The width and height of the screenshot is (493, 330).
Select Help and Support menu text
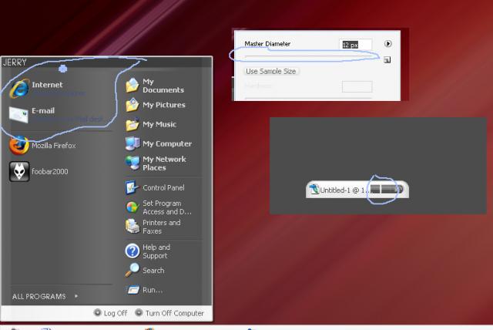[x=156, y=251]
